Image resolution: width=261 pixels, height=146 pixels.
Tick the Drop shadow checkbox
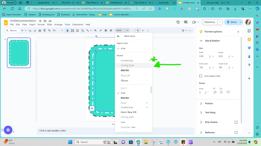[236, 122]
